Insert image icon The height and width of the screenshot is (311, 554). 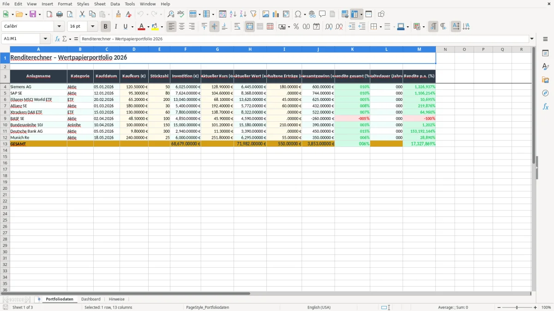pyautogui.click(x=266, y=14)
